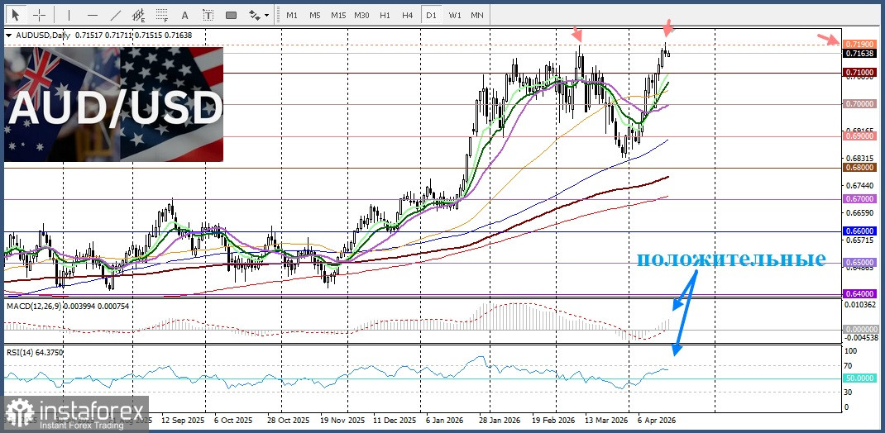
Task: Expand the AUDUSD,Daily chart title arrow
Action: click(x=8, y=36)
